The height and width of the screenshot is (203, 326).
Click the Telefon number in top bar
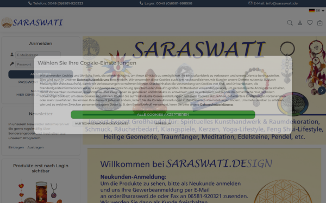[x=65, y=3]
